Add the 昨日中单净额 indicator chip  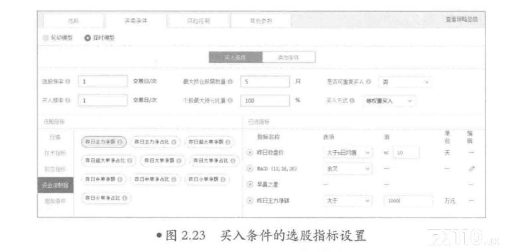coord(103,179)
